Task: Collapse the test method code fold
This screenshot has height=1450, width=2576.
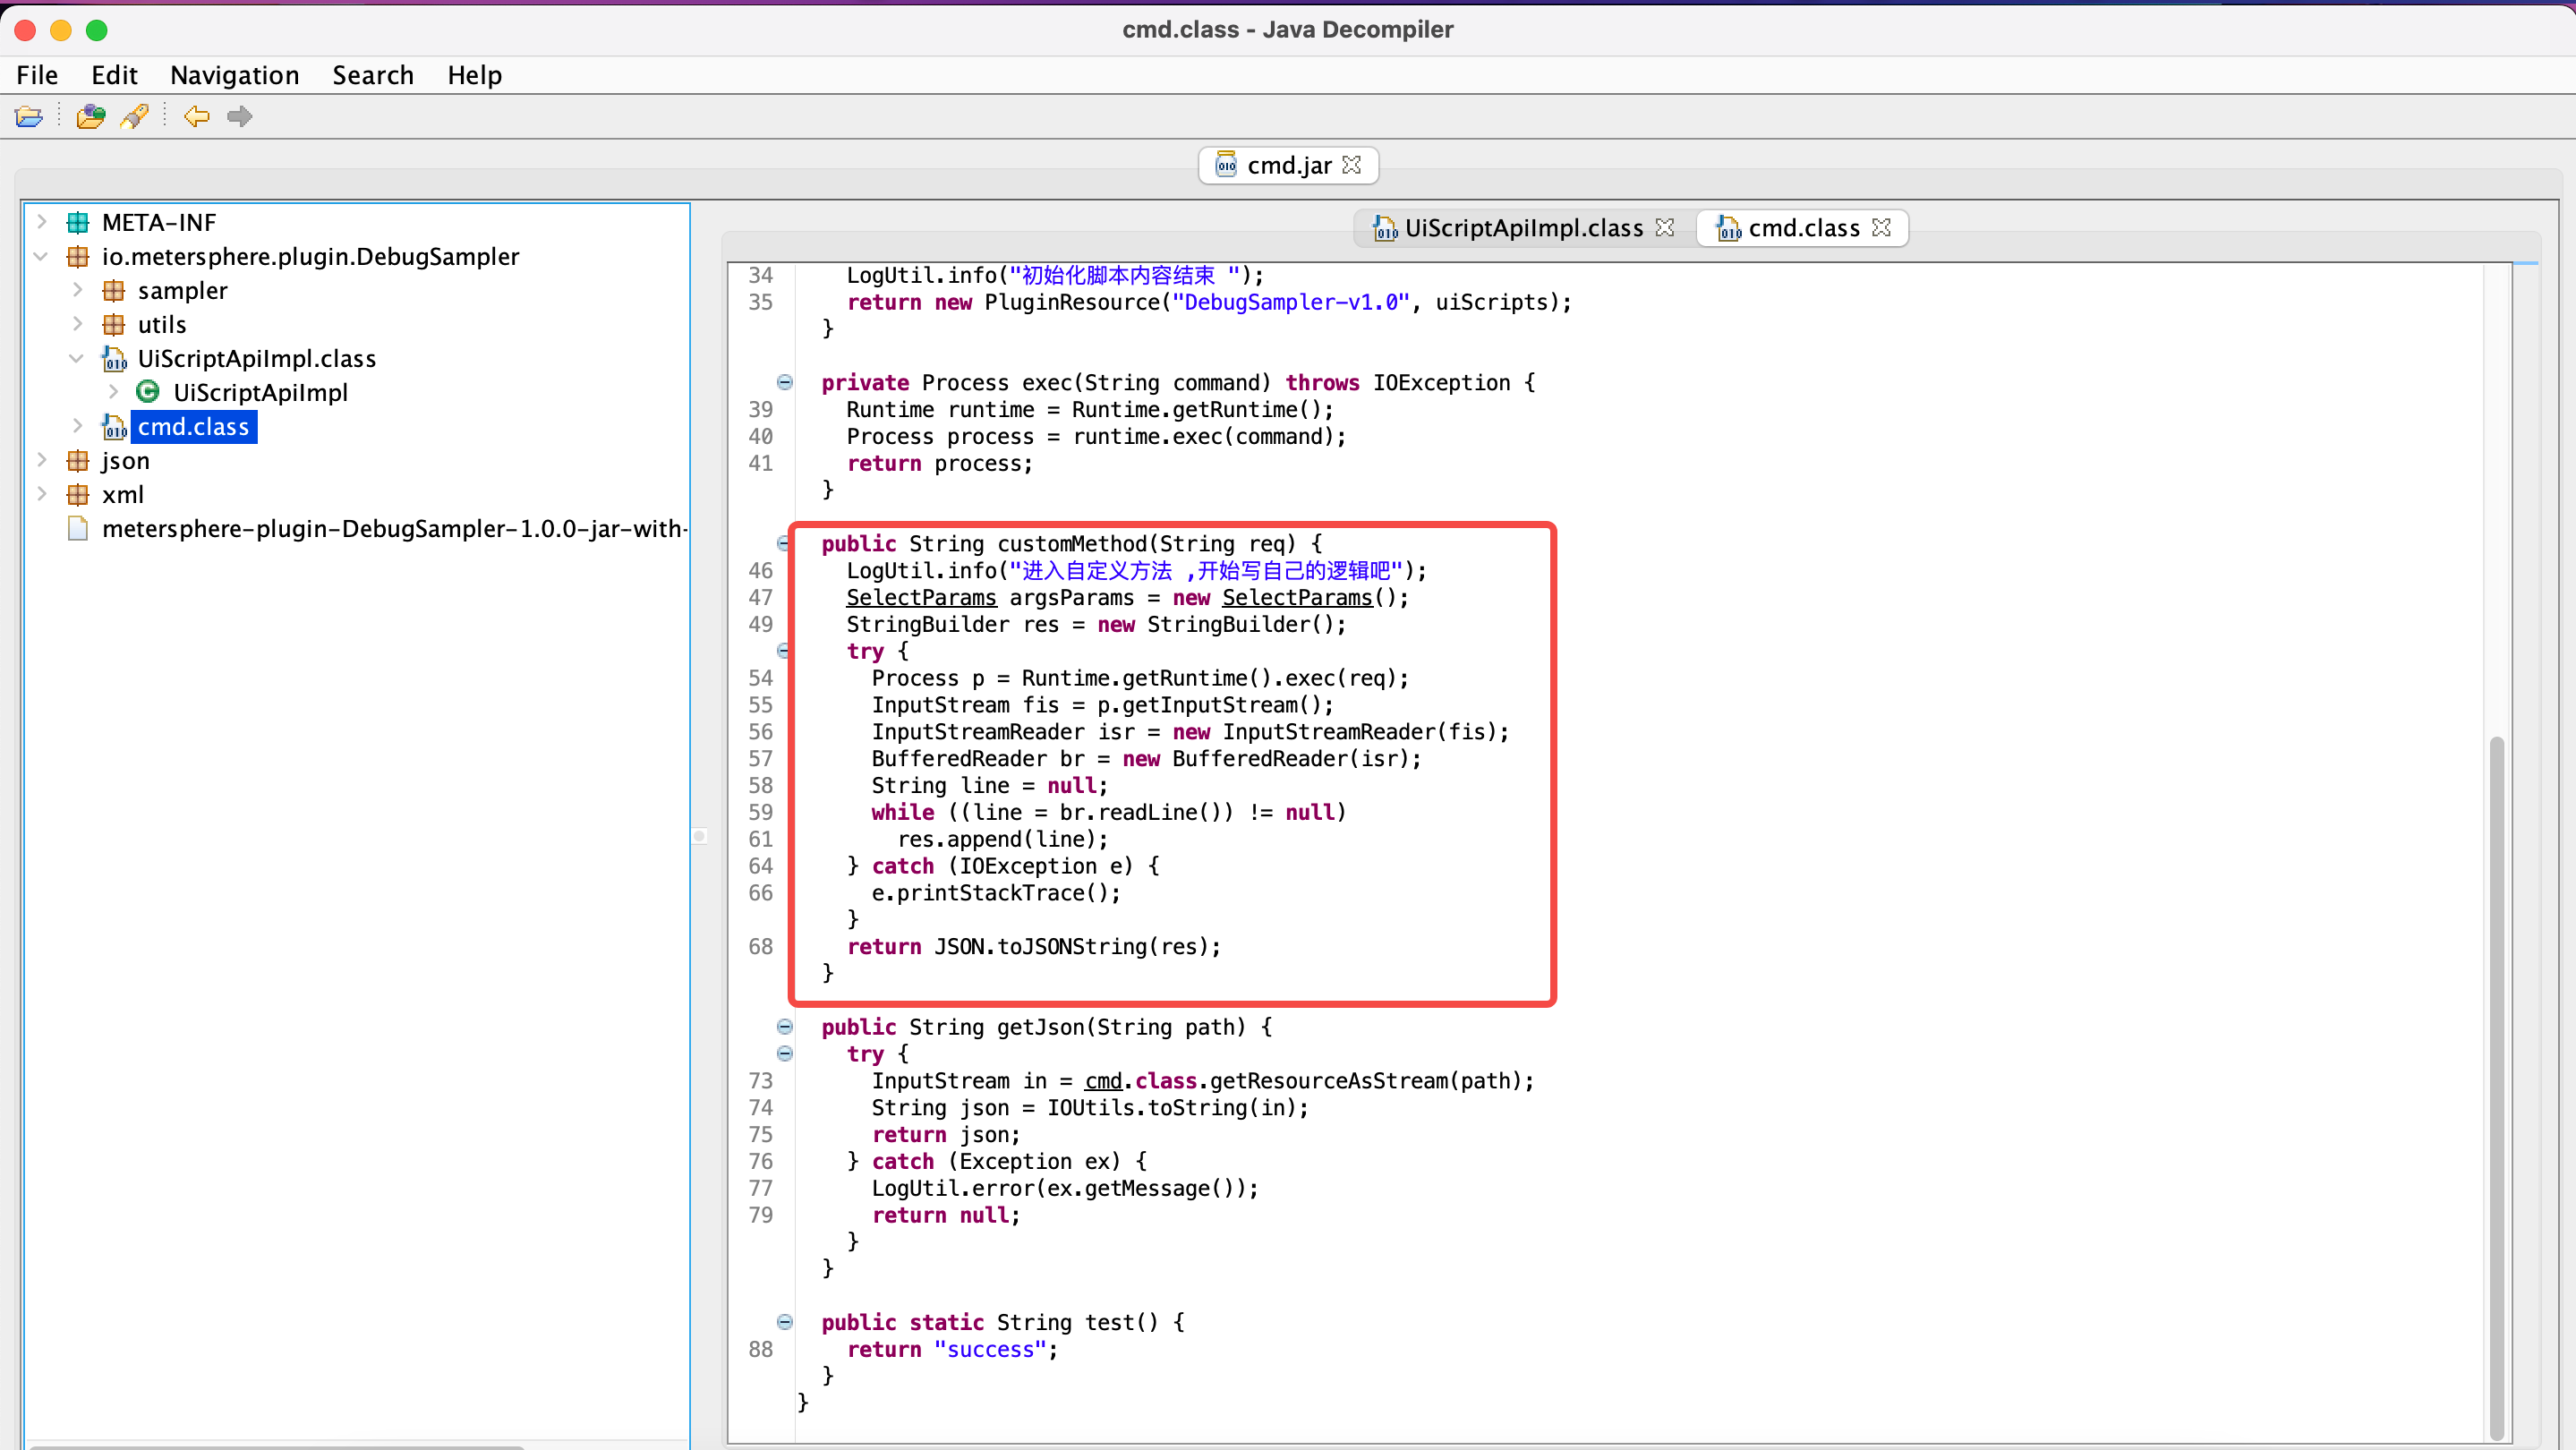Action: click(x=785, y=1322)
